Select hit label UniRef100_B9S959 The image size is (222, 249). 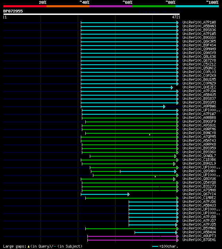[x=199, y=148]
